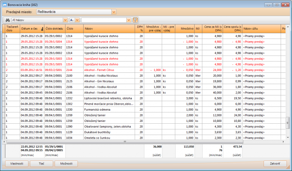292x171 pixels.
Task: Click into the search text input field
Action: coord(104,20)
